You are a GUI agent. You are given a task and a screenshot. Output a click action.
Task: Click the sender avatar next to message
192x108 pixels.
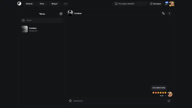[x=170, y=94]
